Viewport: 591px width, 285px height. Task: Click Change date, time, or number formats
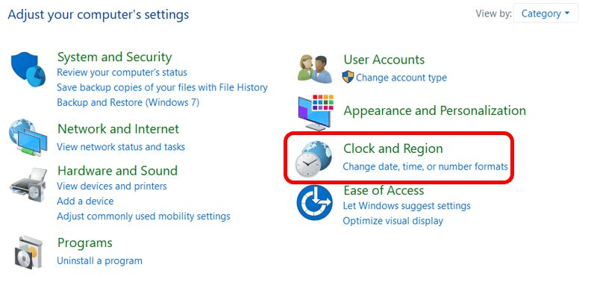(x=425, y=166)
